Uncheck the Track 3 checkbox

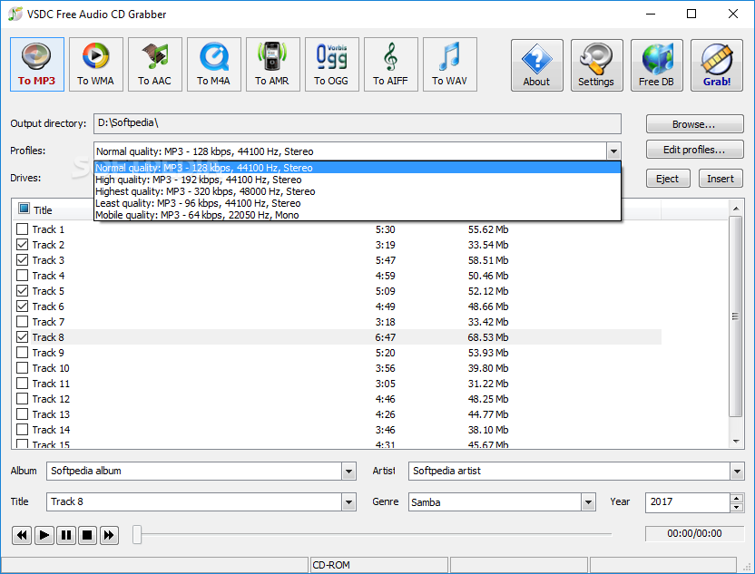22,259
